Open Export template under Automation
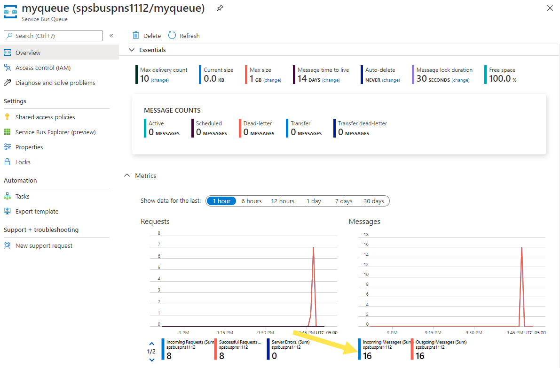 click(37, 211)
